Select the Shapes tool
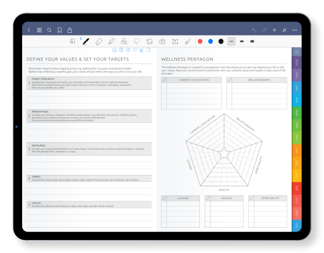Screen dimensions: 324x253 coord(124,41)
